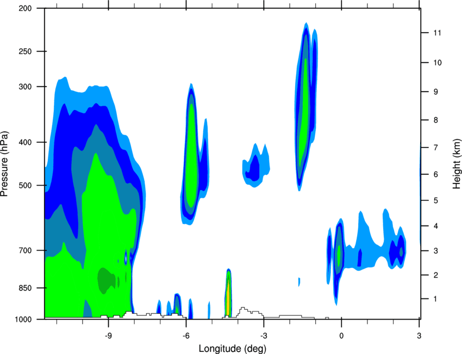Click the 300 pressure axis label
462x354 pixels.
[25, 87]
